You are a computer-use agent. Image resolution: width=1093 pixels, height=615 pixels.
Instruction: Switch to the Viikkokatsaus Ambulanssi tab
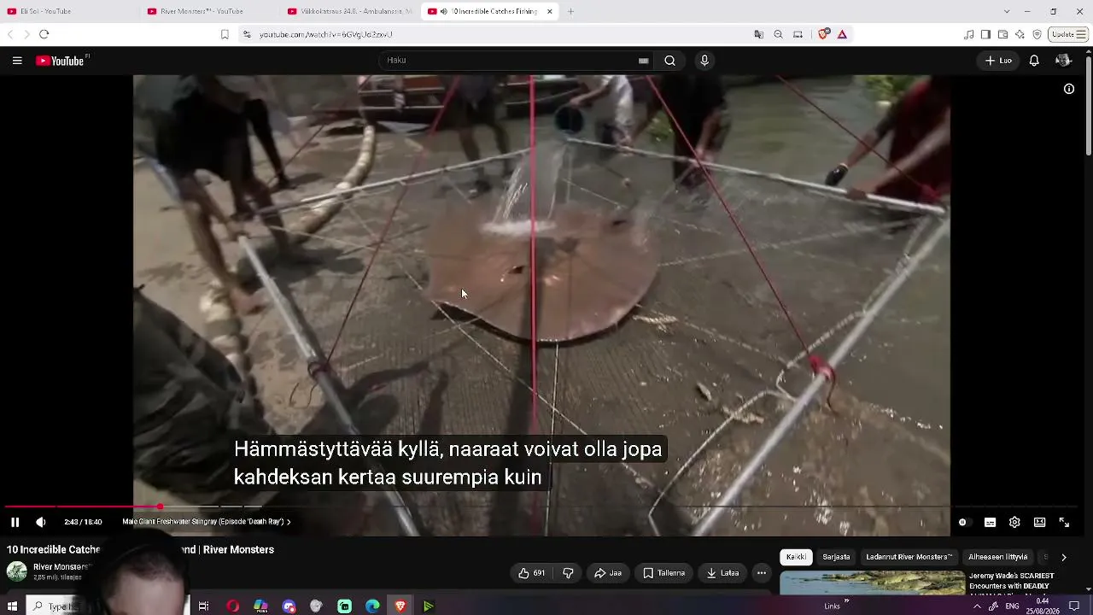tap(349, 11)
